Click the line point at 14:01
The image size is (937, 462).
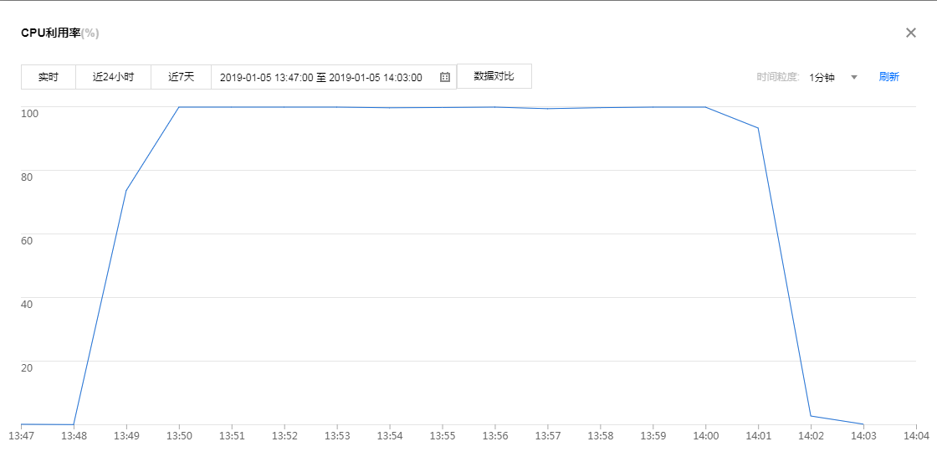tap(758, 128)
